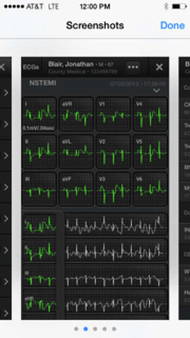The height and width of the screenshot is (338, 190).
Task: Expand the NSTEMI details chevron
Action: (x=156, y=90)
